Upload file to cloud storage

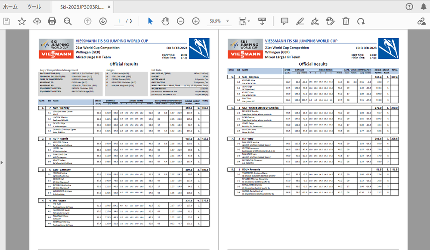[37, 21]
